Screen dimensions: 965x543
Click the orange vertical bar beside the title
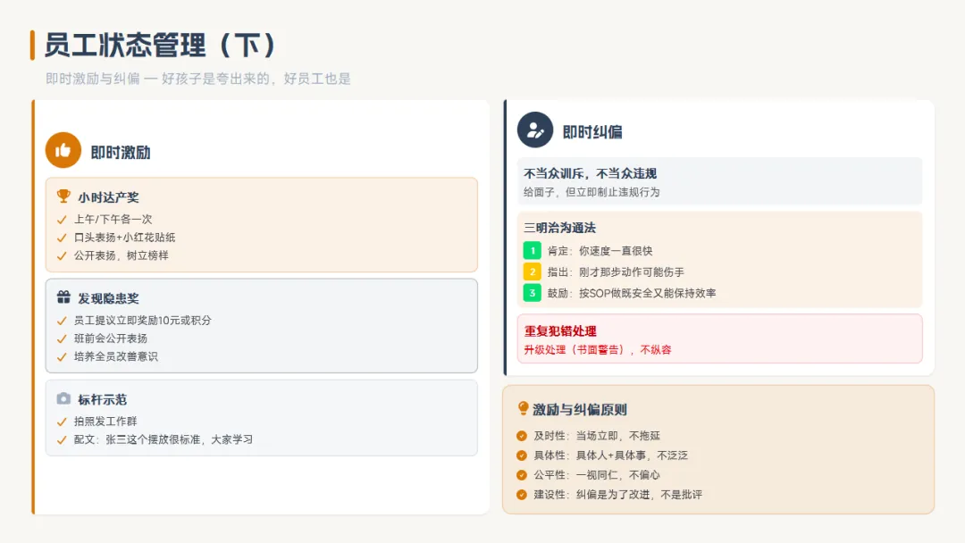click(x=32, y=45)
